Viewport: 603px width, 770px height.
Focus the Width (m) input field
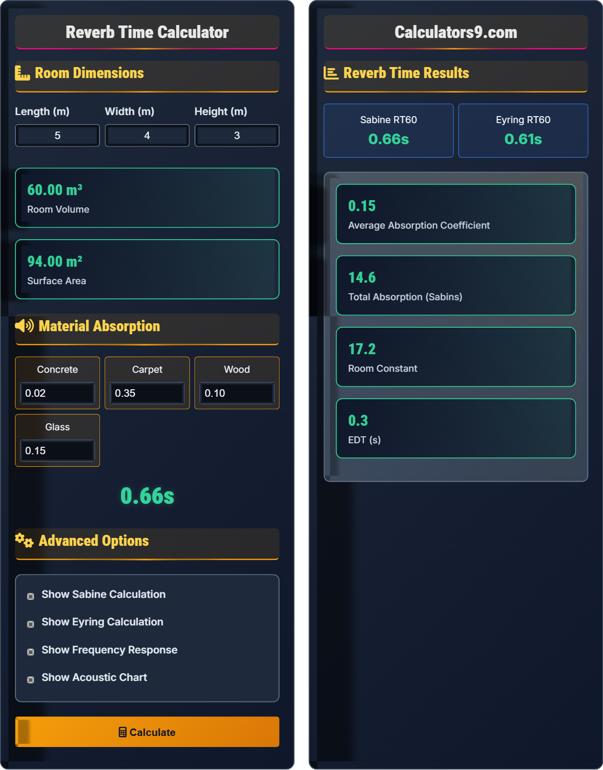tap(147, 136)
